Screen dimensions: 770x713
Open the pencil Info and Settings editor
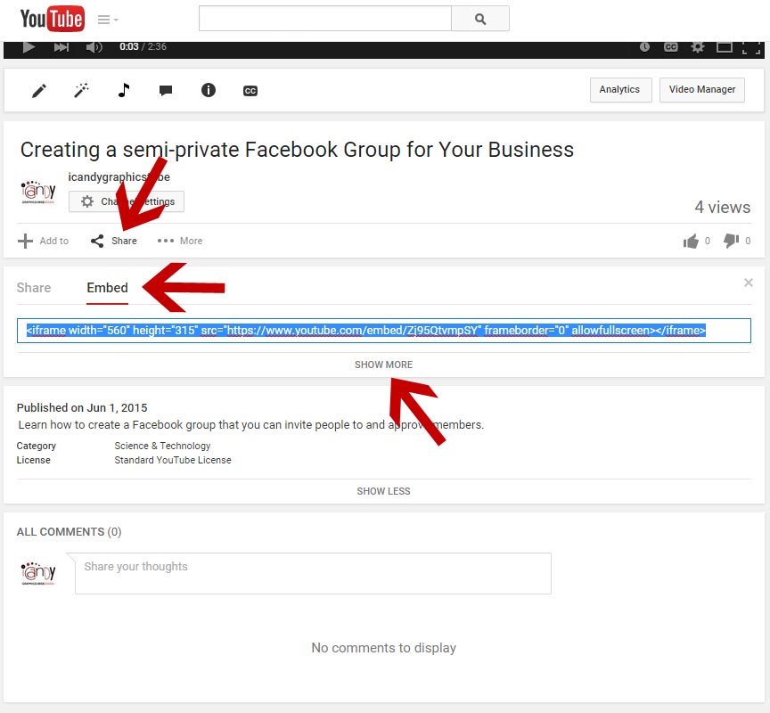tap(39, 90)
